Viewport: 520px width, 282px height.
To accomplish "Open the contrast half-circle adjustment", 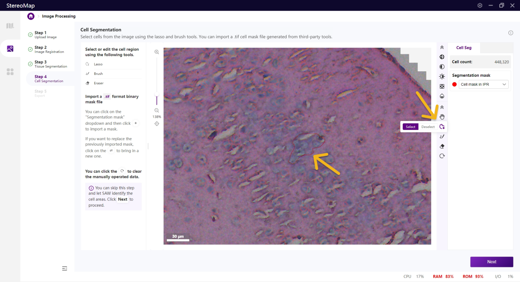I will (x=442, y=67).
